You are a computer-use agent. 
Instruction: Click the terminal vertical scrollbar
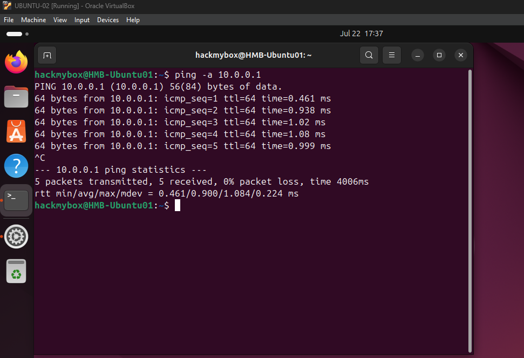coord(469,211)
